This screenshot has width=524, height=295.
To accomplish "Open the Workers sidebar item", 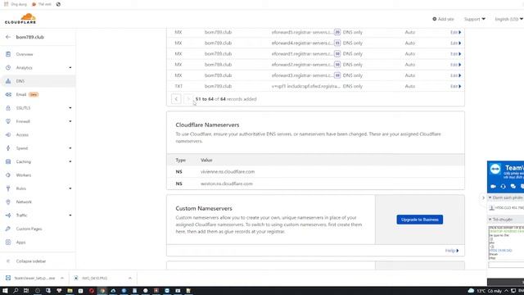I will [x=24, y=175].
